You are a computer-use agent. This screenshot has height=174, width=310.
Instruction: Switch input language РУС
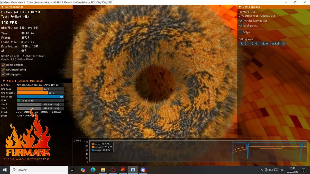pos(282,170)
